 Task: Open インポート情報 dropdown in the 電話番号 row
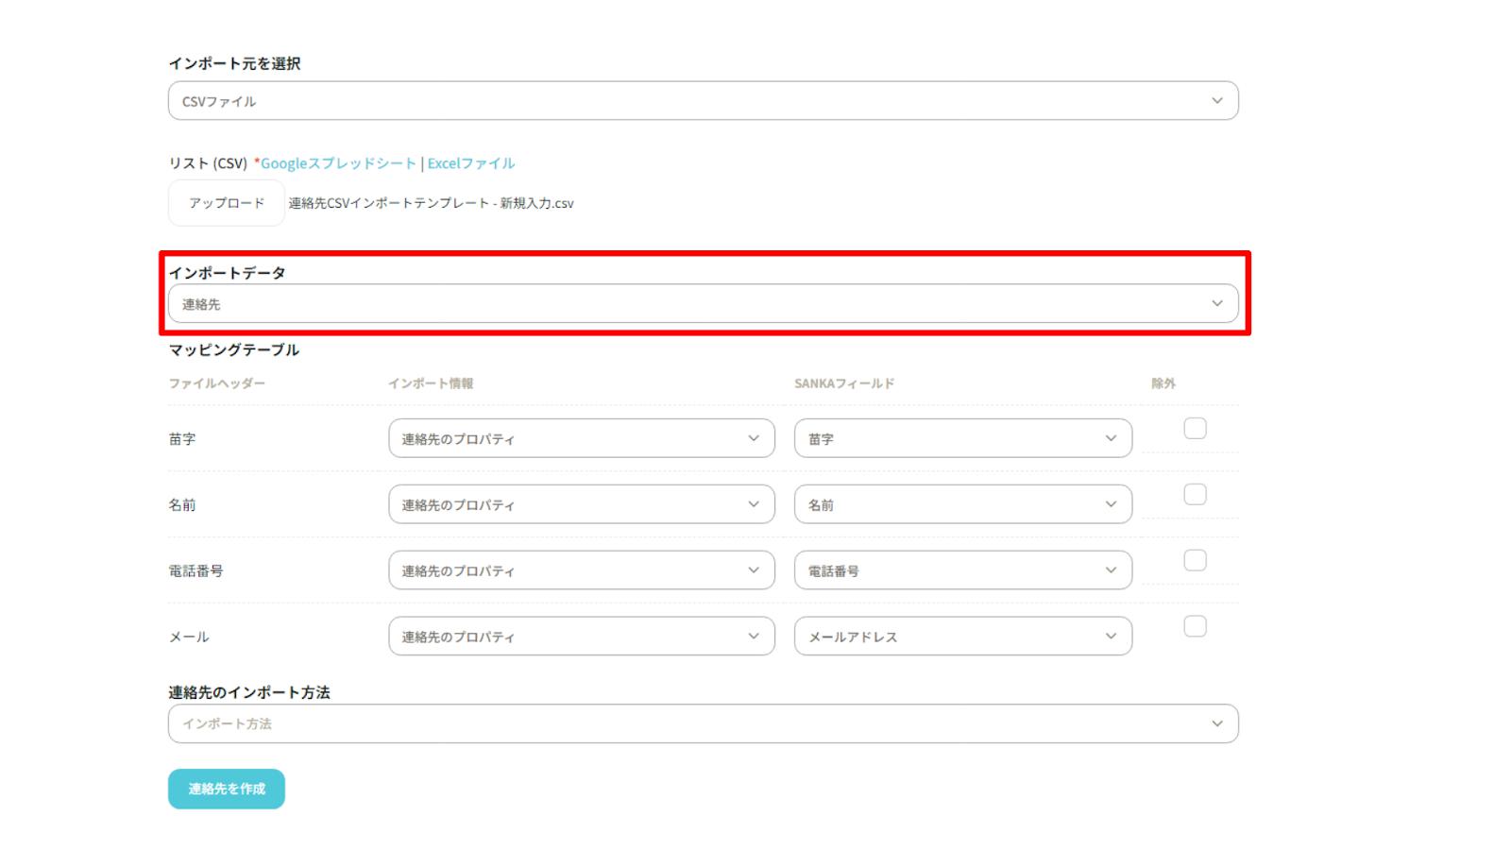pos(582,570)
